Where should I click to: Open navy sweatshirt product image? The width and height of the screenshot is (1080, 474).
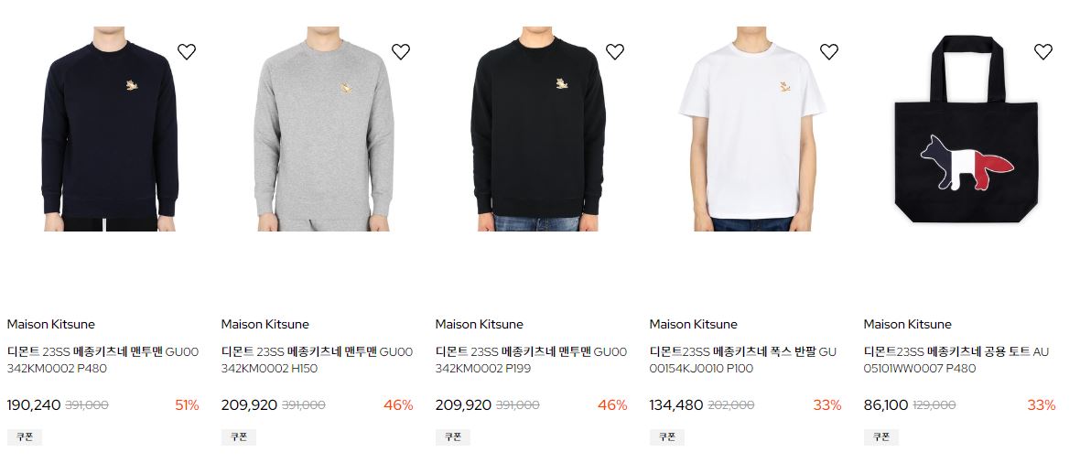(110, 129)
